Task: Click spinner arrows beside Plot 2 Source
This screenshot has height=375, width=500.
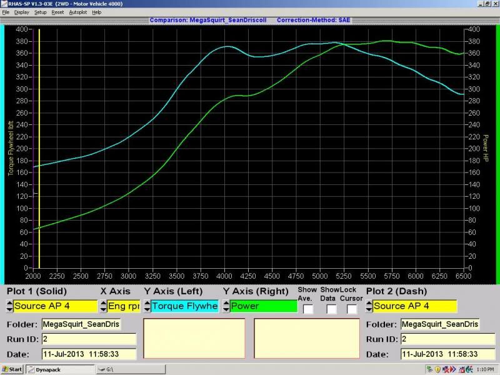Action: 369,306
